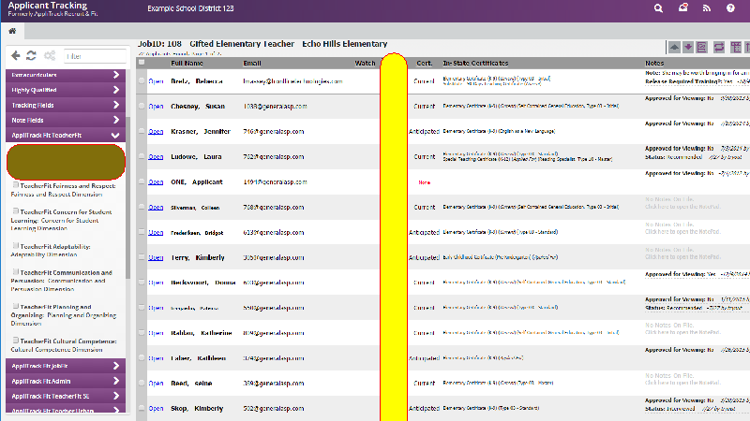
Task: Sort by Notes column header
Action: 654,63
